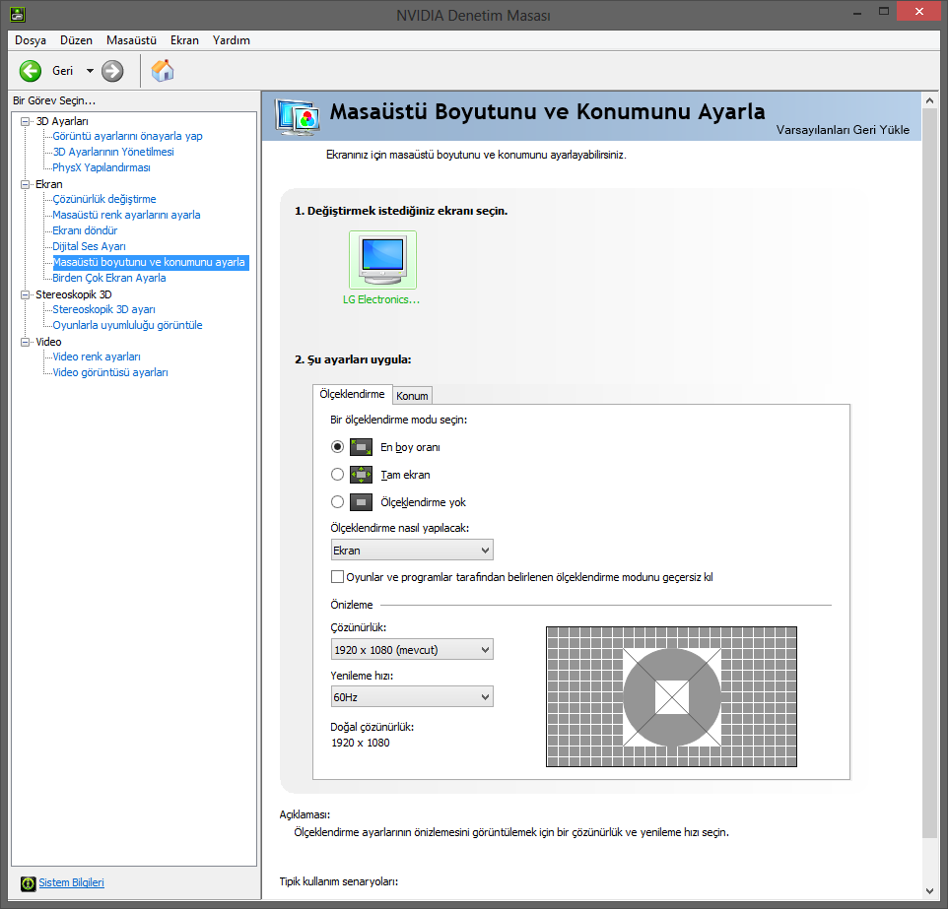This screenshot has width=948, height=909.
Task: Select Masaüstü boyutunu ve konumunu ayarla
Action: click(x=151, y=262)
